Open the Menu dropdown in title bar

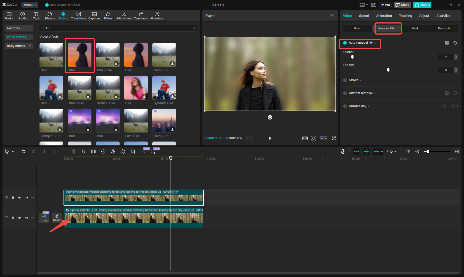pyautogui.click(x=30, y=5)
